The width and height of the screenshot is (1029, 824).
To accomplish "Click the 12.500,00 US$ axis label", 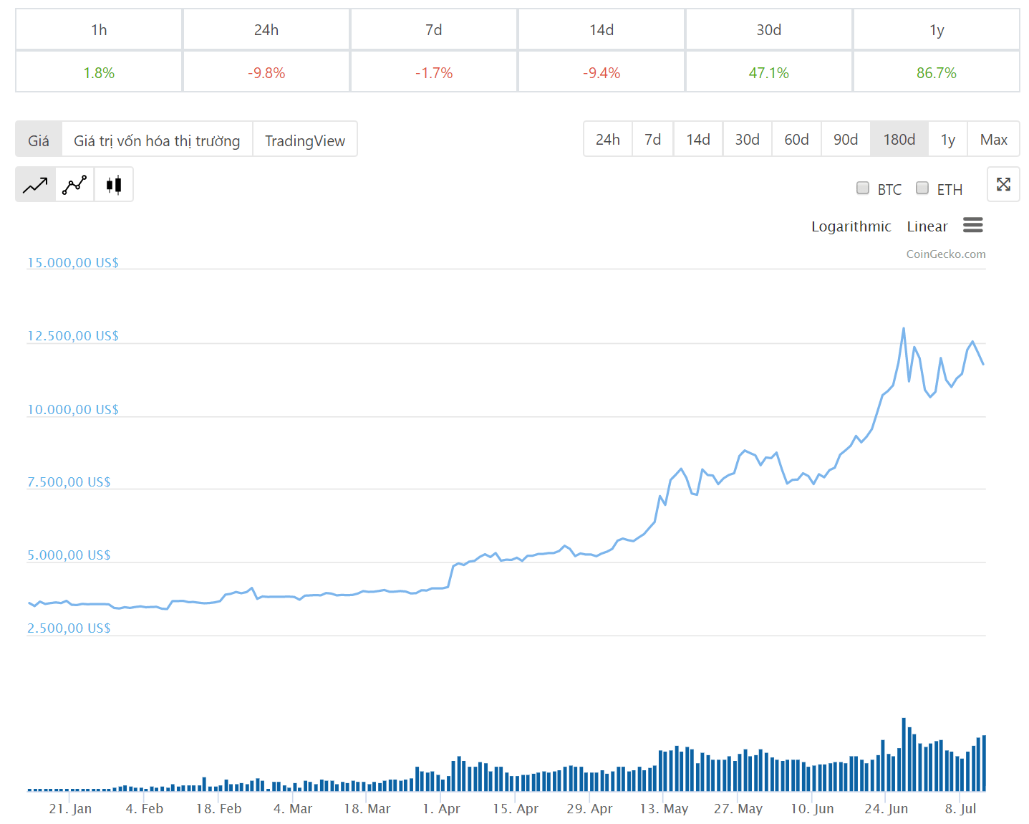I will coord(73,335).
